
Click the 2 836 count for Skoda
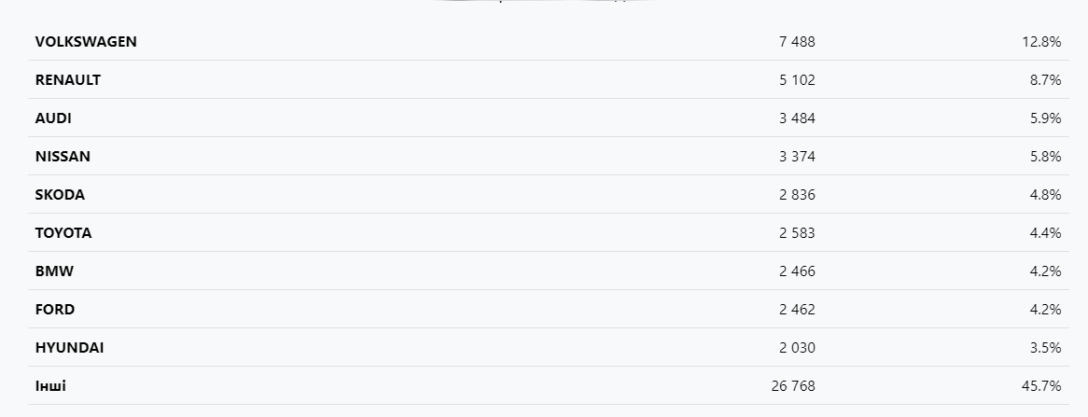(796, 195)
